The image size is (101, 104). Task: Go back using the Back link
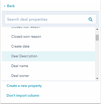pyautogui.click(x=9, y=6)
